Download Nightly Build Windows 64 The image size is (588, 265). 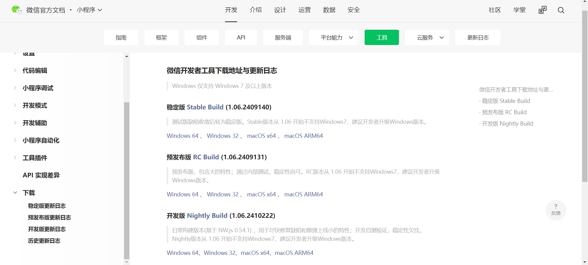pos(183,253)
